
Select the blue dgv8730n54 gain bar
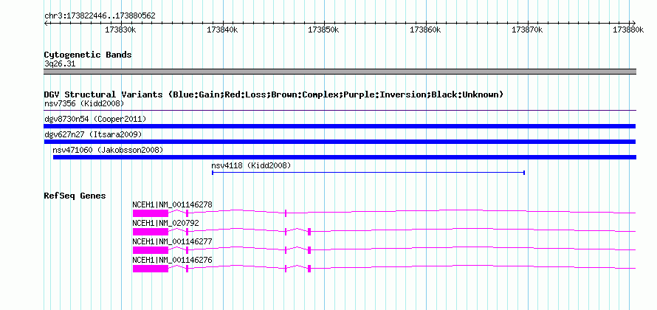tap(340, 126)
